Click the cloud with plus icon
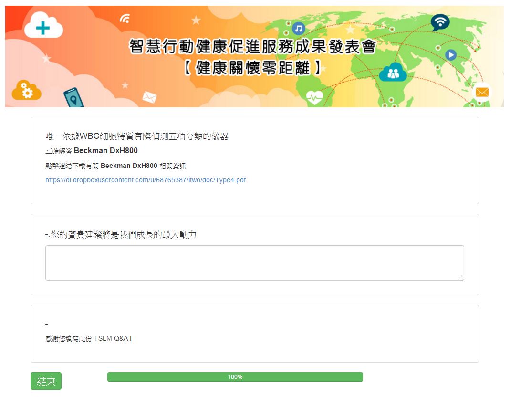The width and height of the screenshot is (510, 397). point(43,26)
